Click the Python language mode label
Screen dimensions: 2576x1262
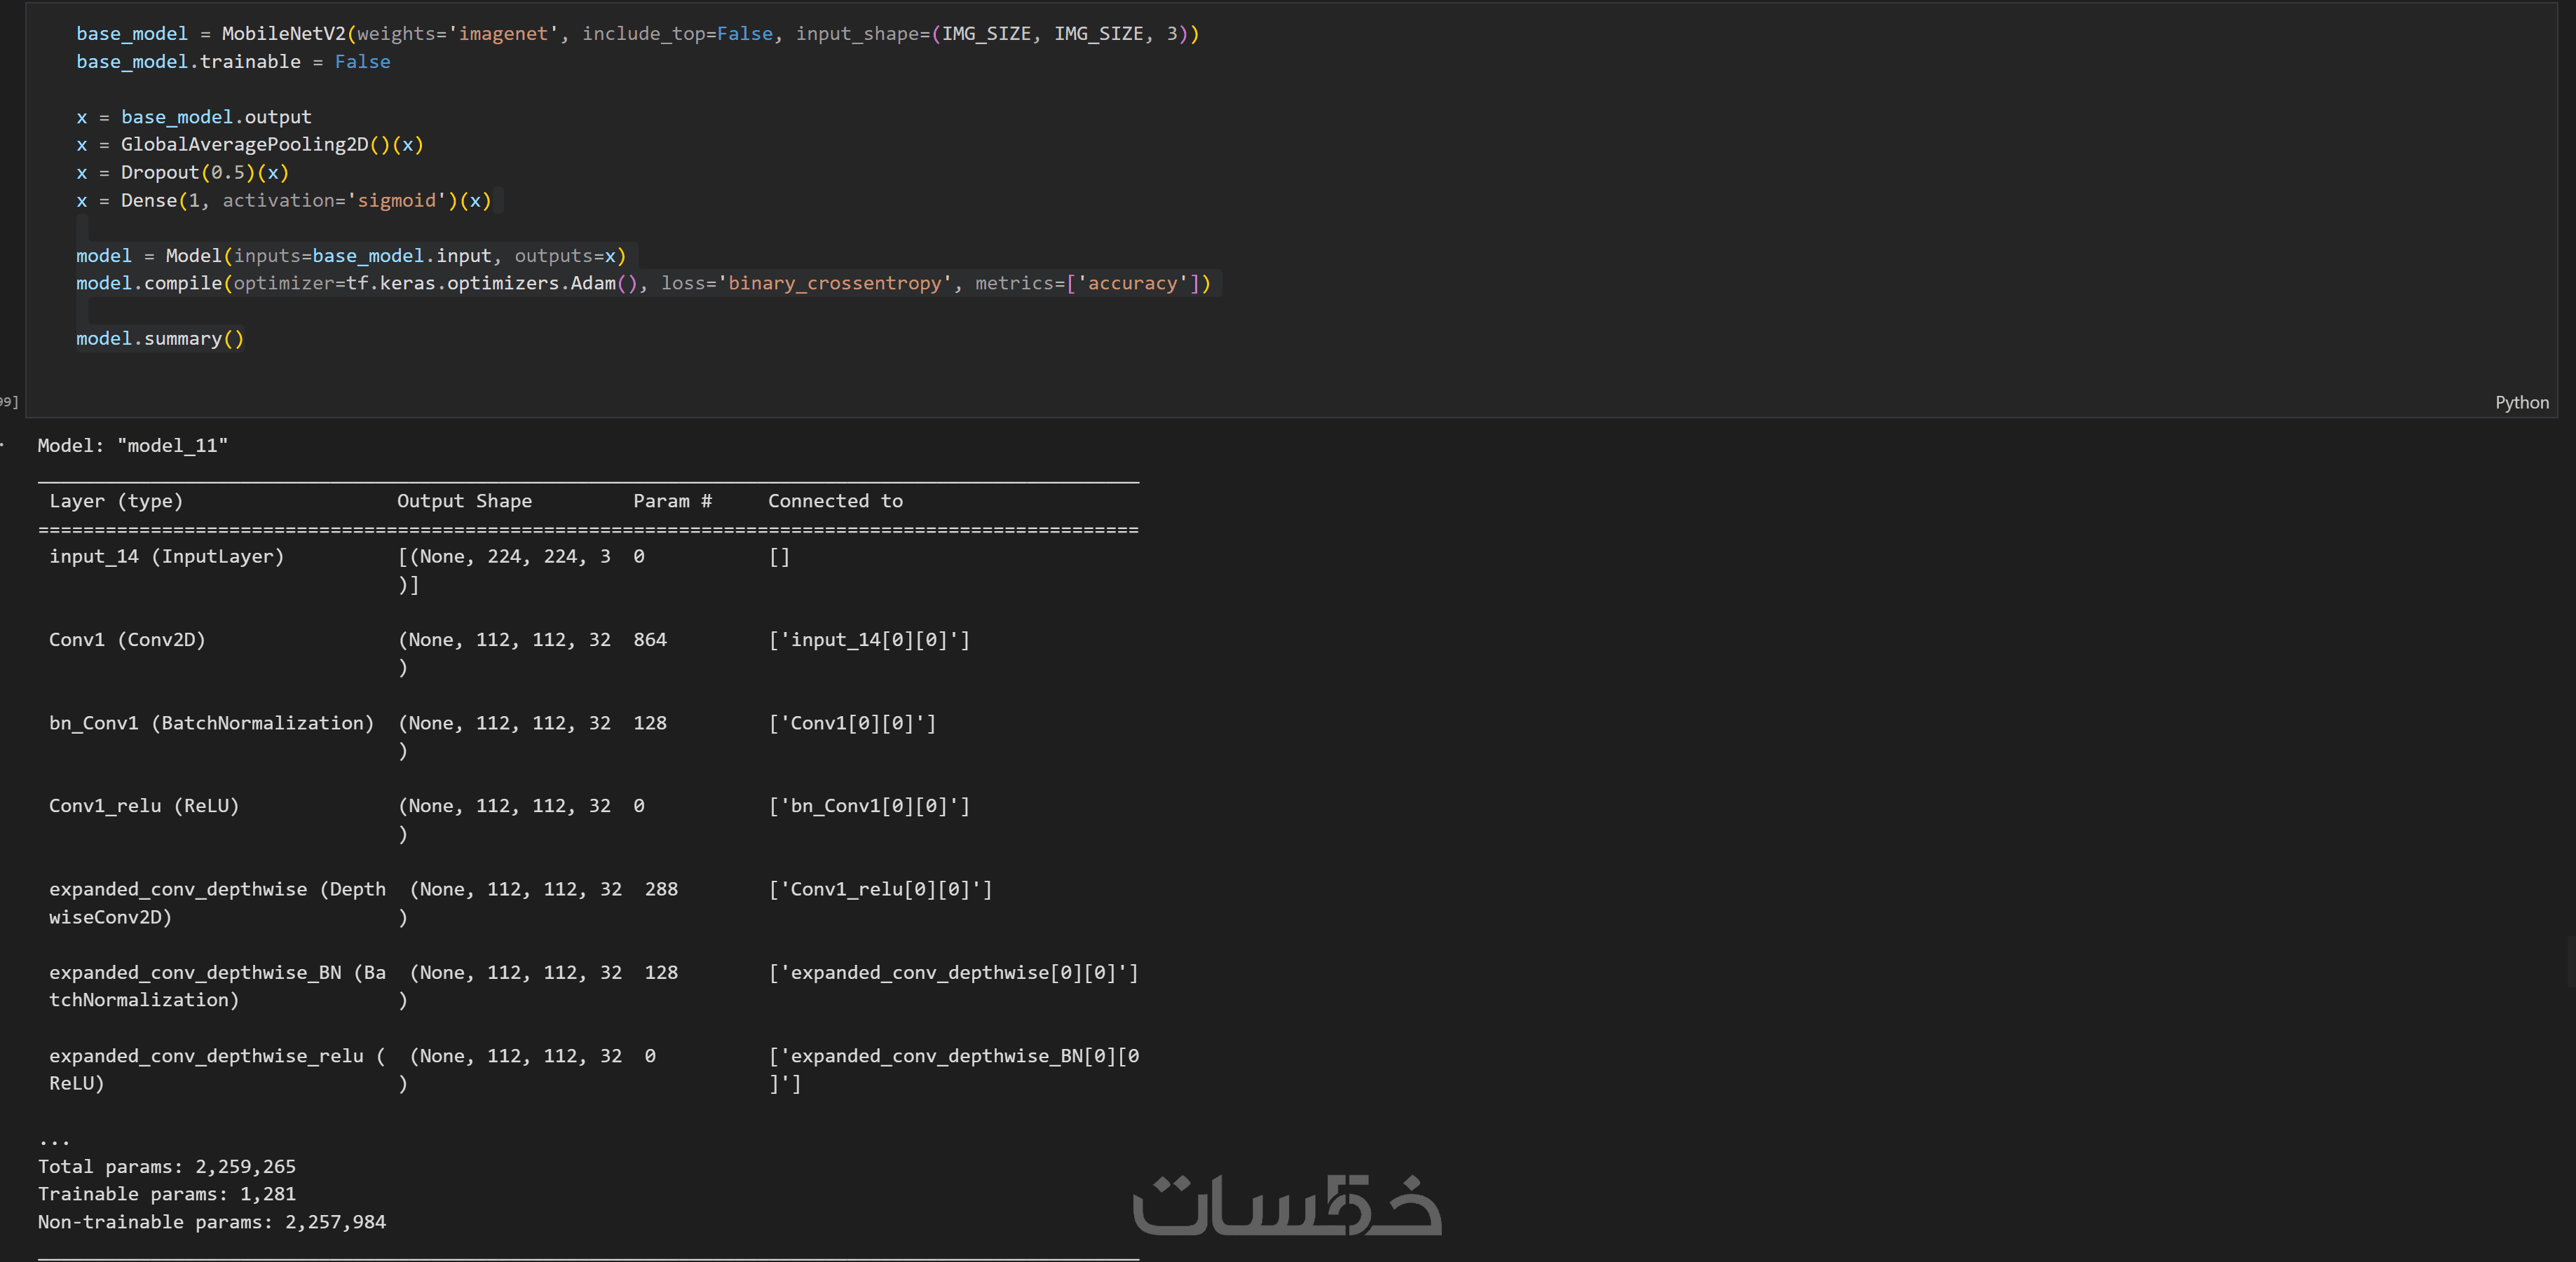coord(2521,403)
